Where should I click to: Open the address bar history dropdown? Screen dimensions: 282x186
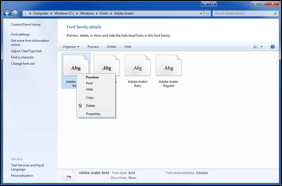[201, 13]
